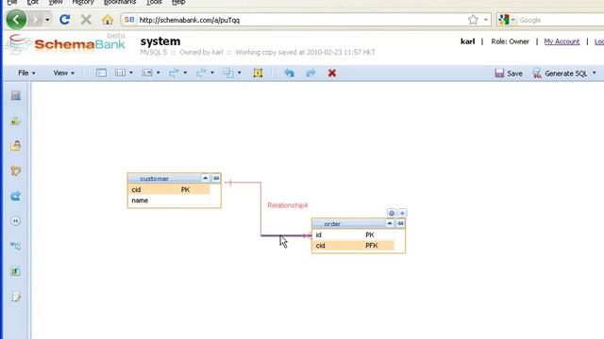Select the cid row in customer table
Screen dimensions: 604x339
pyautogui.click(x=169, y=189)
